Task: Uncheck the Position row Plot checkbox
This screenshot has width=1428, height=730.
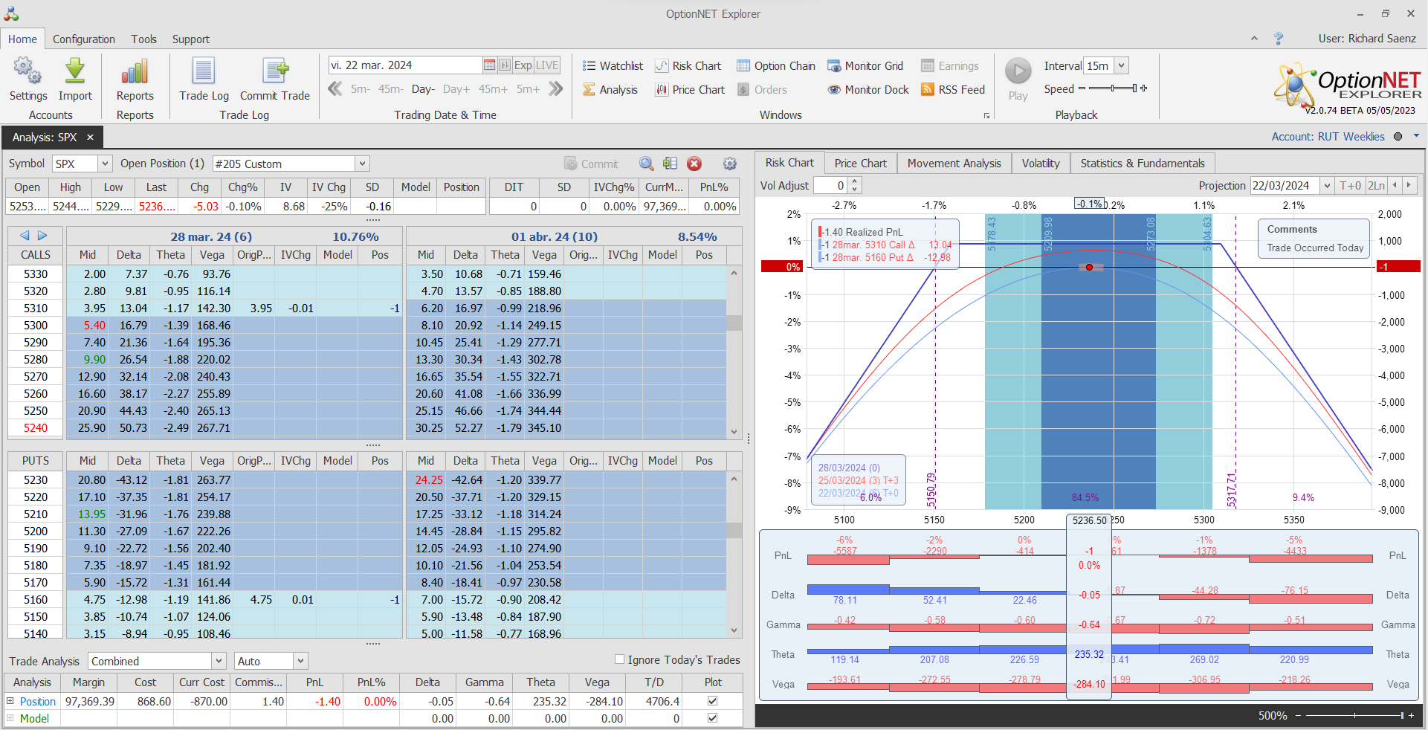Action: click(712, 701)
